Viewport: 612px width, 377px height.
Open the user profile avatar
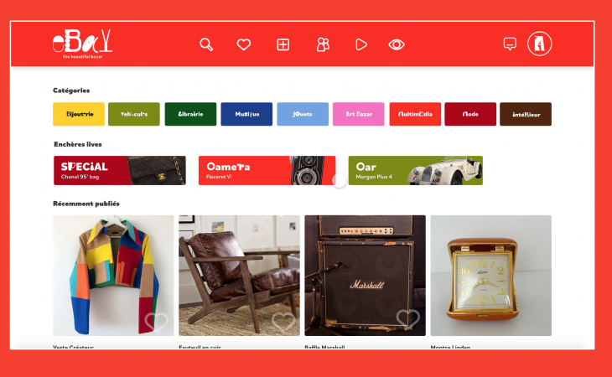click(x=539, y=44)
